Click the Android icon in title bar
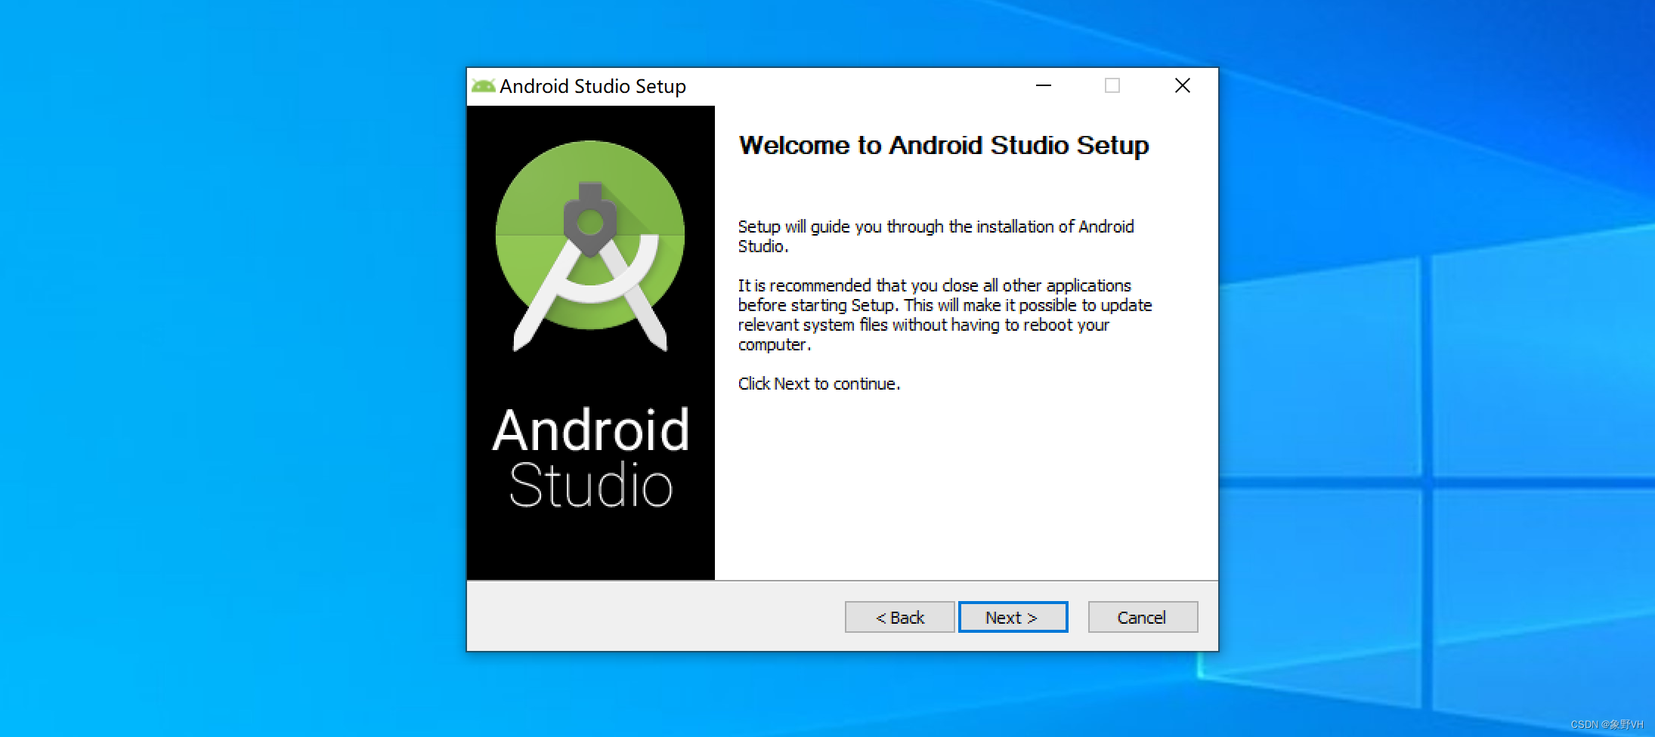1655x737 pixels. click(483, 86)
